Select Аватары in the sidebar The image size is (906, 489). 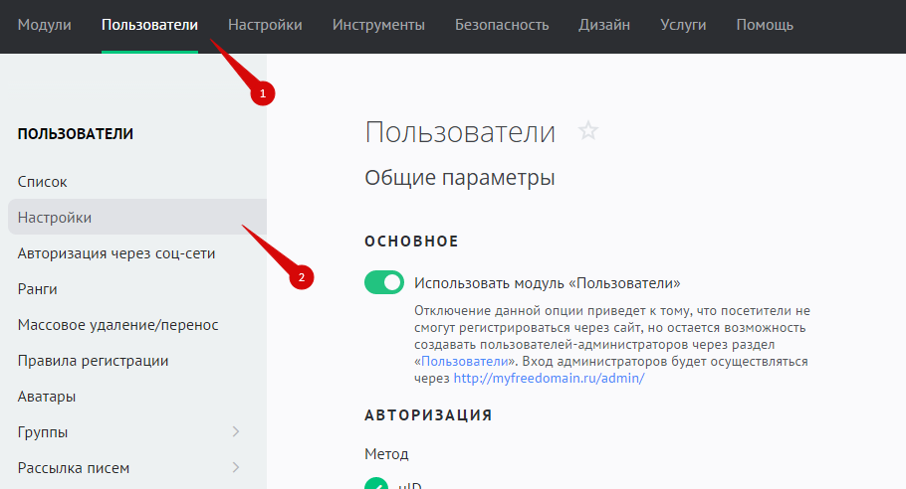click(47, 397)
